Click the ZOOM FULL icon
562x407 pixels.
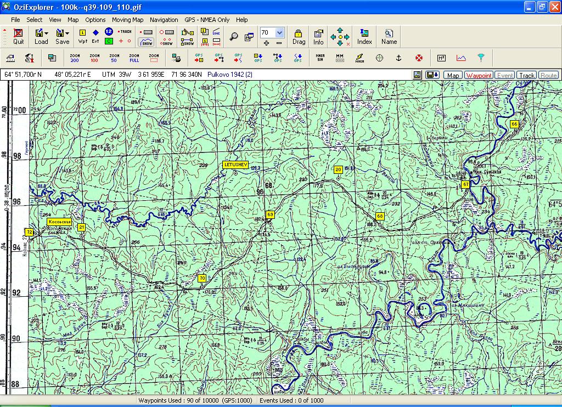coord(134,58)
